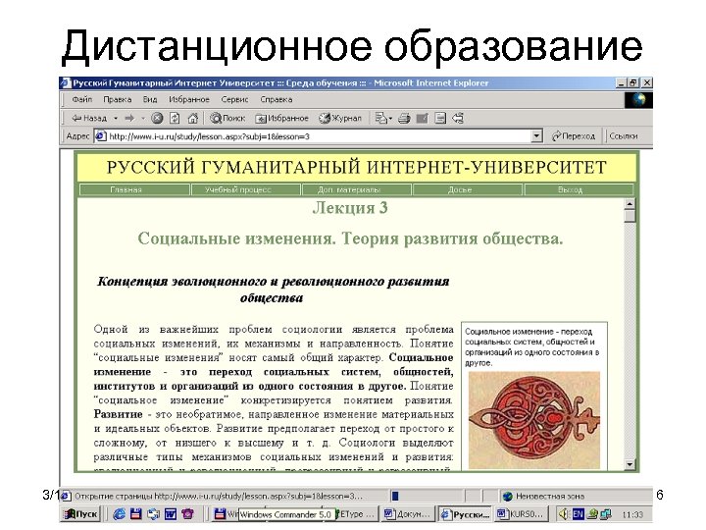This screenshot has height=530, width=706.
Task: Click the page icon in the address bar
Action: point(101,136)
